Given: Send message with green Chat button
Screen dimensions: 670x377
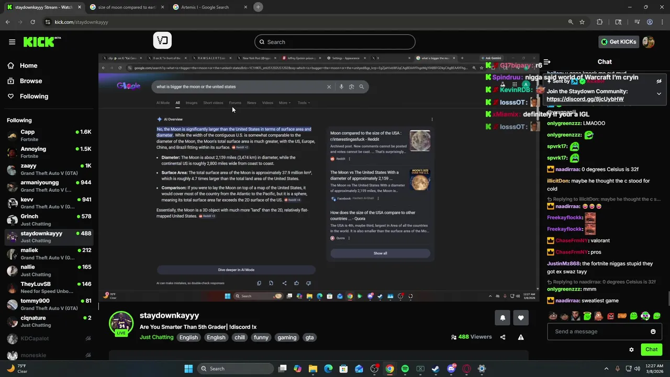Looking at the screenshot, I should click(651, 349).
